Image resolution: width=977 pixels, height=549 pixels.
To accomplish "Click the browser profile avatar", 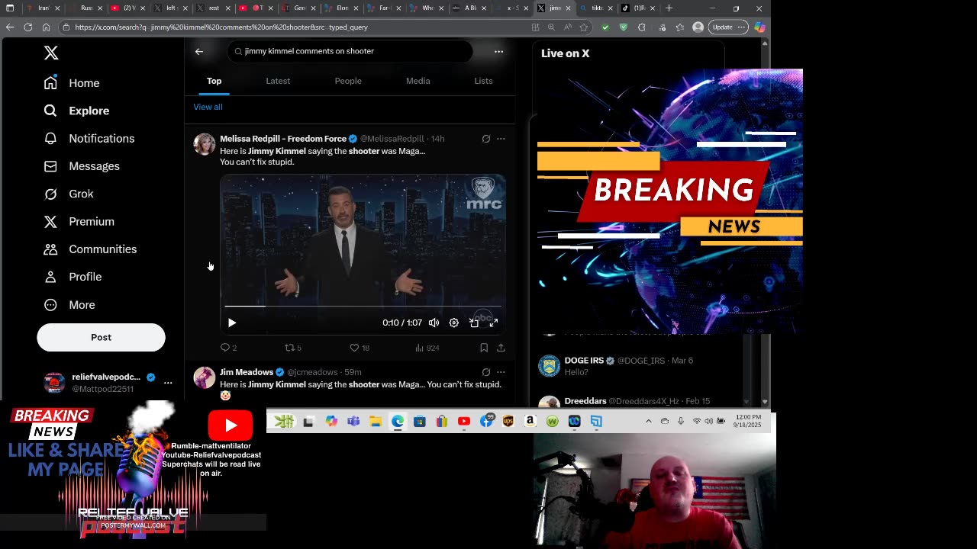I will coord(698,27).
